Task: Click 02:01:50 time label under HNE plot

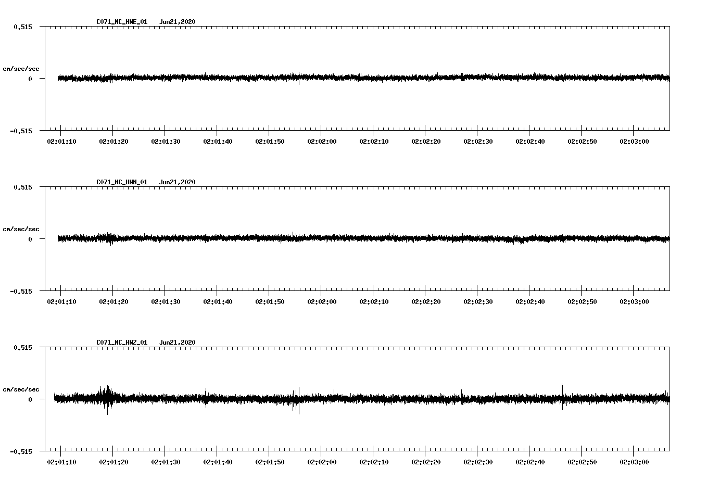Action: tap(270, 142)
